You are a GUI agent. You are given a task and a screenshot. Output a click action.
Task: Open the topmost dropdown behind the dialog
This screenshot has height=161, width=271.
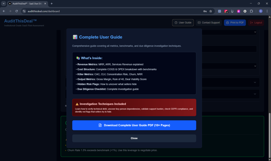pyautogui.click(x=255, y=32)
